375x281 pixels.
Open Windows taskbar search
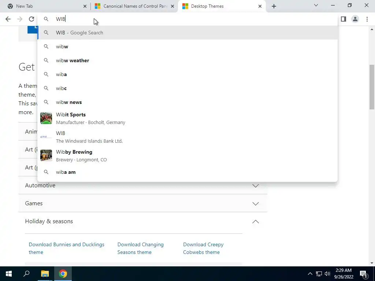pos(26,274)
